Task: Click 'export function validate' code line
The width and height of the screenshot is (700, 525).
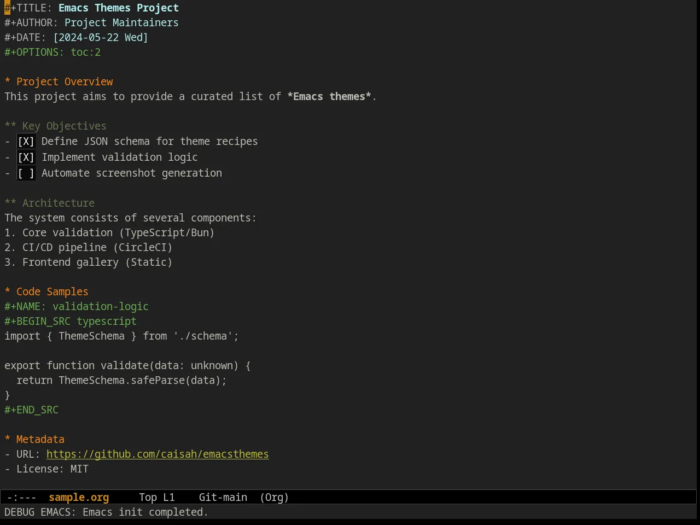Action: point(127,365)
